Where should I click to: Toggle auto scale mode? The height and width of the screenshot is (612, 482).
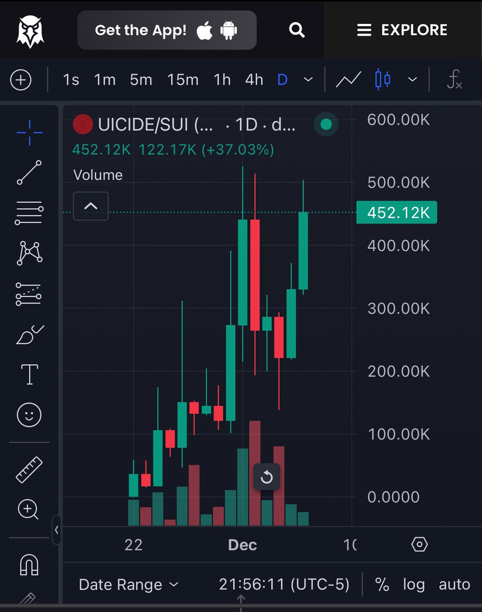tap(454, 584)
